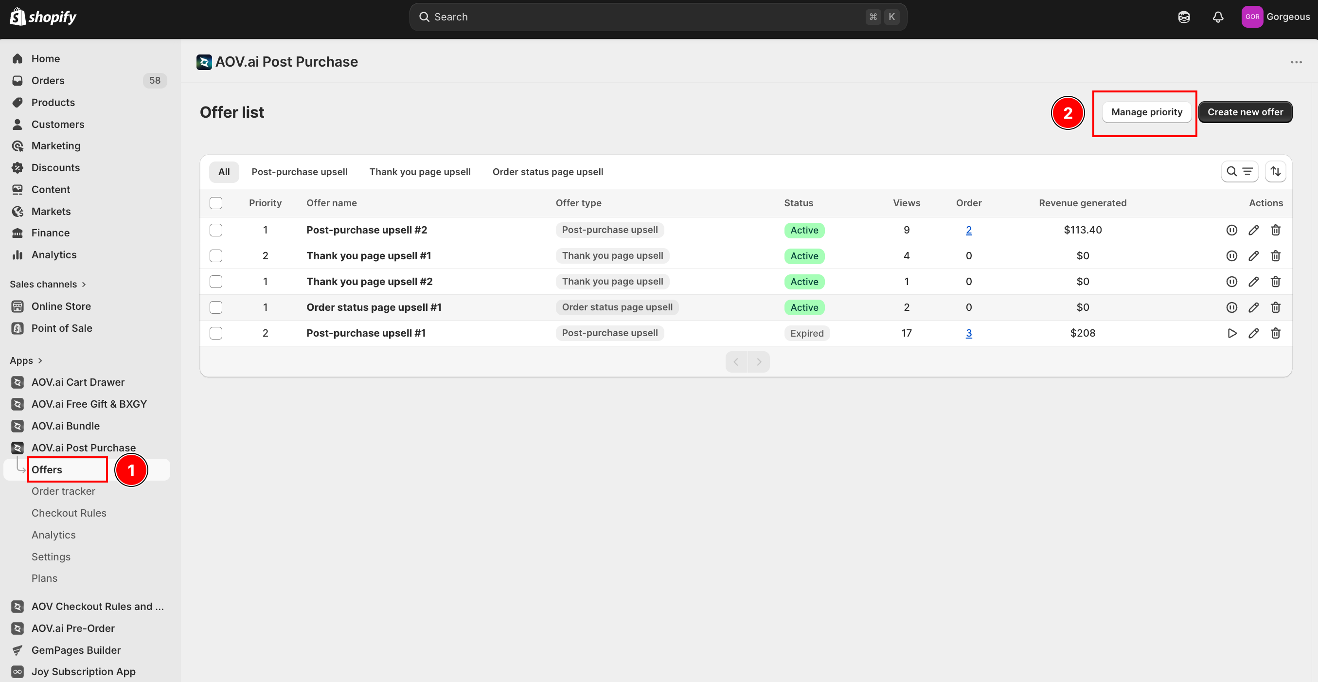Viewport: 1318px width, 682px height.
Task: Expand the Apps section
Action: 26,360
